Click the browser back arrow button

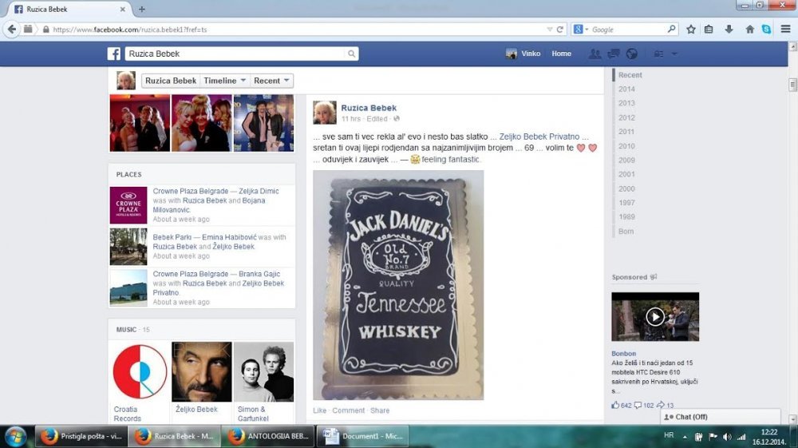pyautogui.click(x=12, y=30)
